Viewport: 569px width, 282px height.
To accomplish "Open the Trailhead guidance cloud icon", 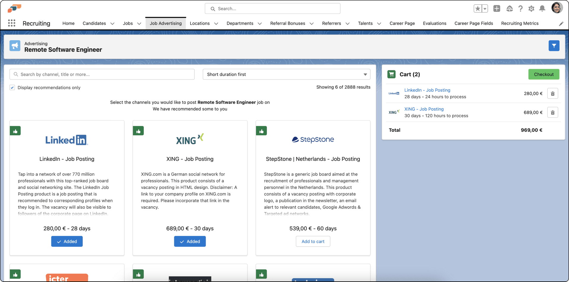I will (x=509, y=9).
